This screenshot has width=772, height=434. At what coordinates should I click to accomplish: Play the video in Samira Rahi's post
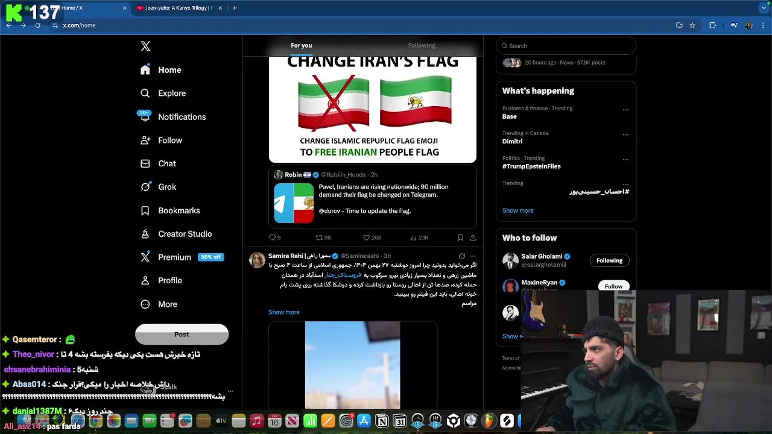[353, 365]
